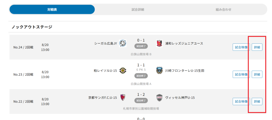
Task: Click the Seagull Hiroshima JY team logo
Action: [123, 44]
